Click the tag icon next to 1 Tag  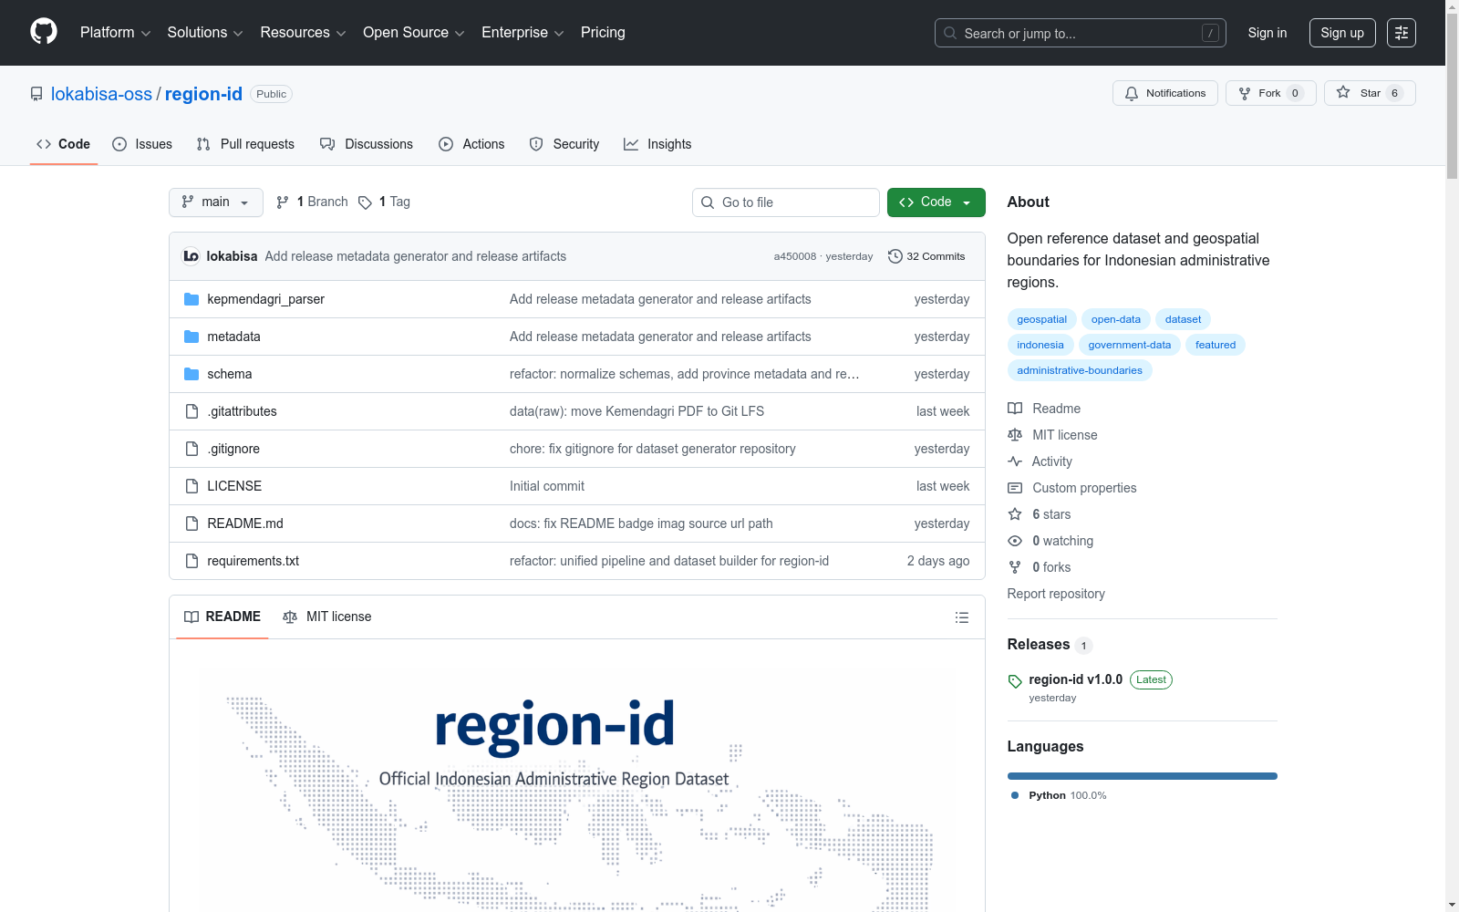tap(365, 202)
